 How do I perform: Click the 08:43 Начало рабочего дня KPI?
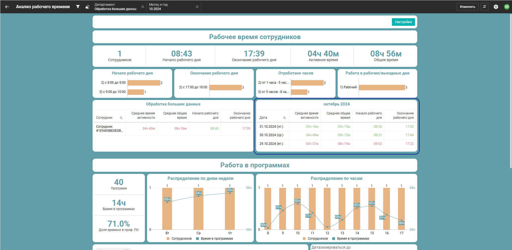pyautogui.click(x=182, y=56)
